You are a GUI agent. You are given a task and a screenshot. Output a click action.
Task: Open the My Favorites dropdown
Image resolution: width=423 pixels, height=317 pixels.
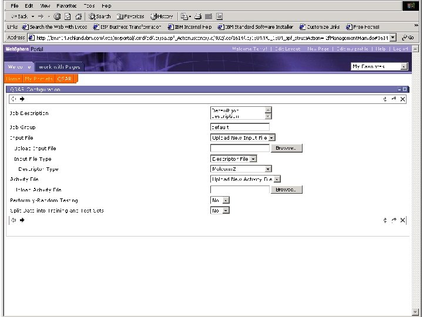380,66
